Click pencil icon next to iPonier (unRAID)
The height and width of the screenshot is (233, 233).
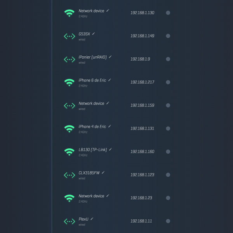point(110,57)
